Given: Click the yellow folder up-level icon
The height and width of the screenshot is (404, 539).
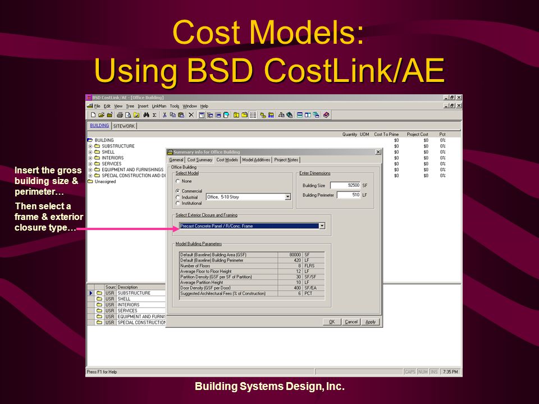Looking at the screenshot, I should pos(244,114).
